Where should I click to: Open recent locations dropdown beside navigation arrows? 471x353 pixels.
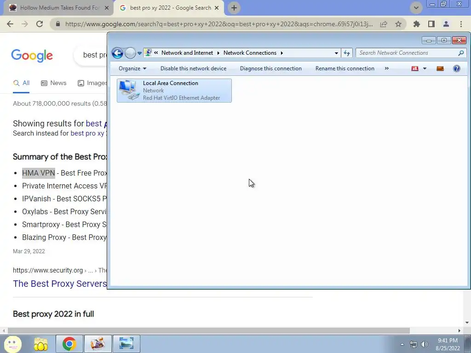(x=139, y=53)
